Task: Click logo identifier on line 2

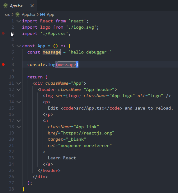Action: click(x=45, y=27)
